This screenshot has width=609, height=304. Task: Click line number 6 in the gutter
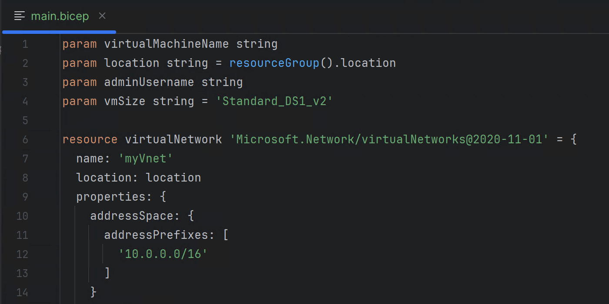point(25,139)
